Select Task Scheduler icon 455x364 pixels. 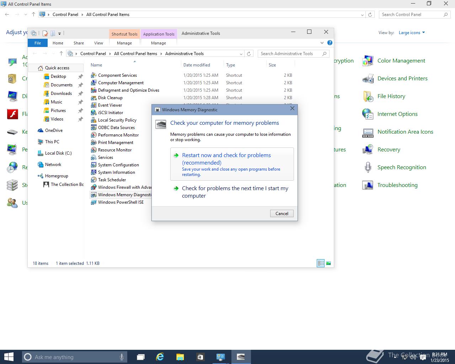pos(93,180)
